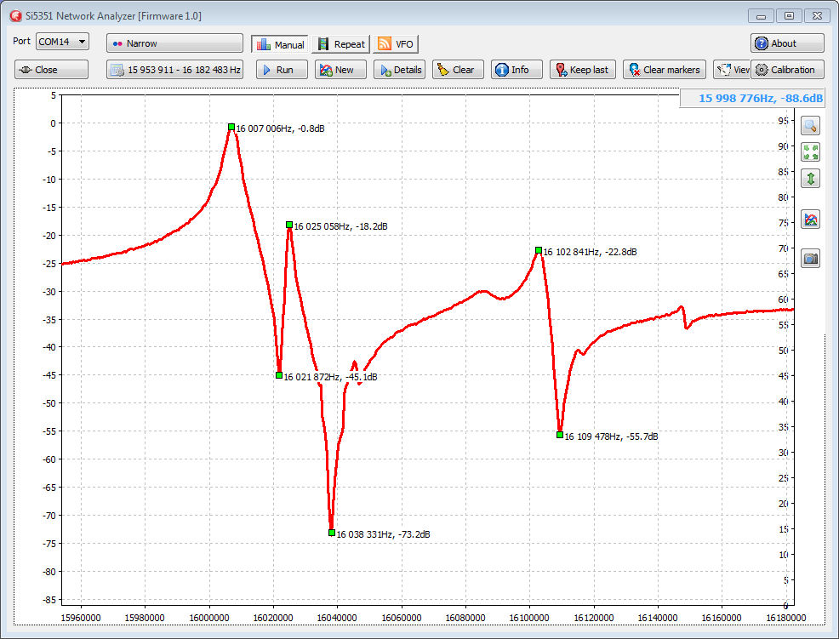Click the magnifier zoom icon beside graph
The width and height of the screenshot is (839, 639).
click(811, 126)
